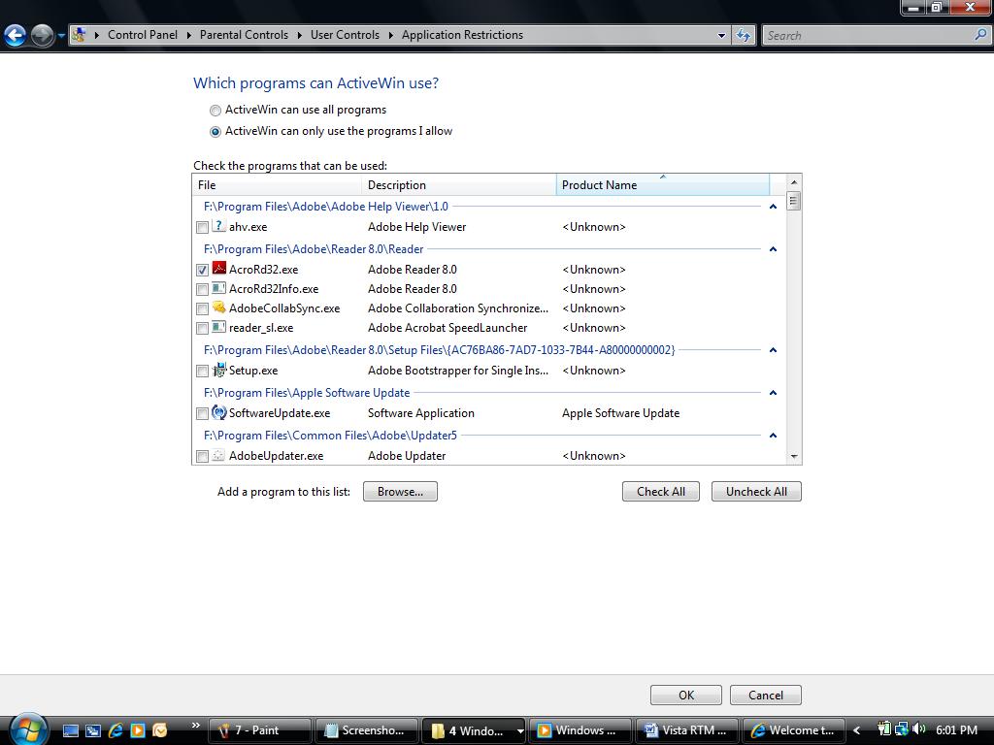Uncheck the AcroRd32.exe checkbox

[x=202, y=270]
